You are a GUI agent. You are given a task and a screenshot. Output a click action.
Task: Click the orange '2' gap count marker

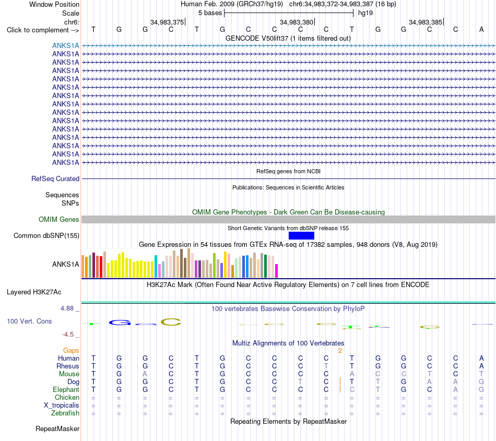tap(340, 350)
